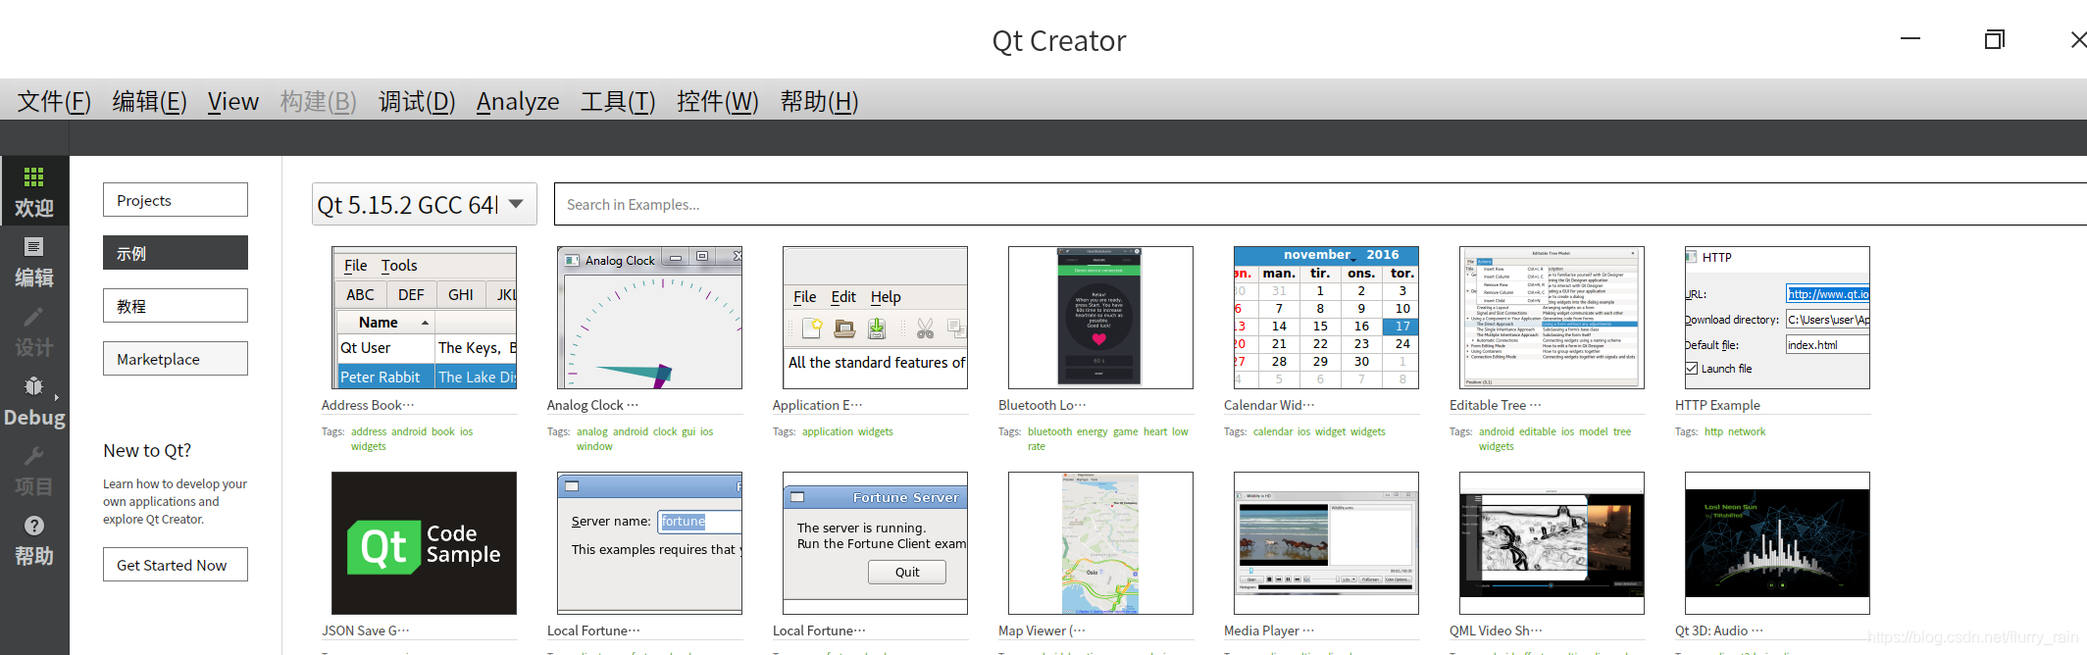Image resolution: width=2087 pixels, height=655 pixels.
Task: Click the 'http' tag link
Action: (1713, 431)
